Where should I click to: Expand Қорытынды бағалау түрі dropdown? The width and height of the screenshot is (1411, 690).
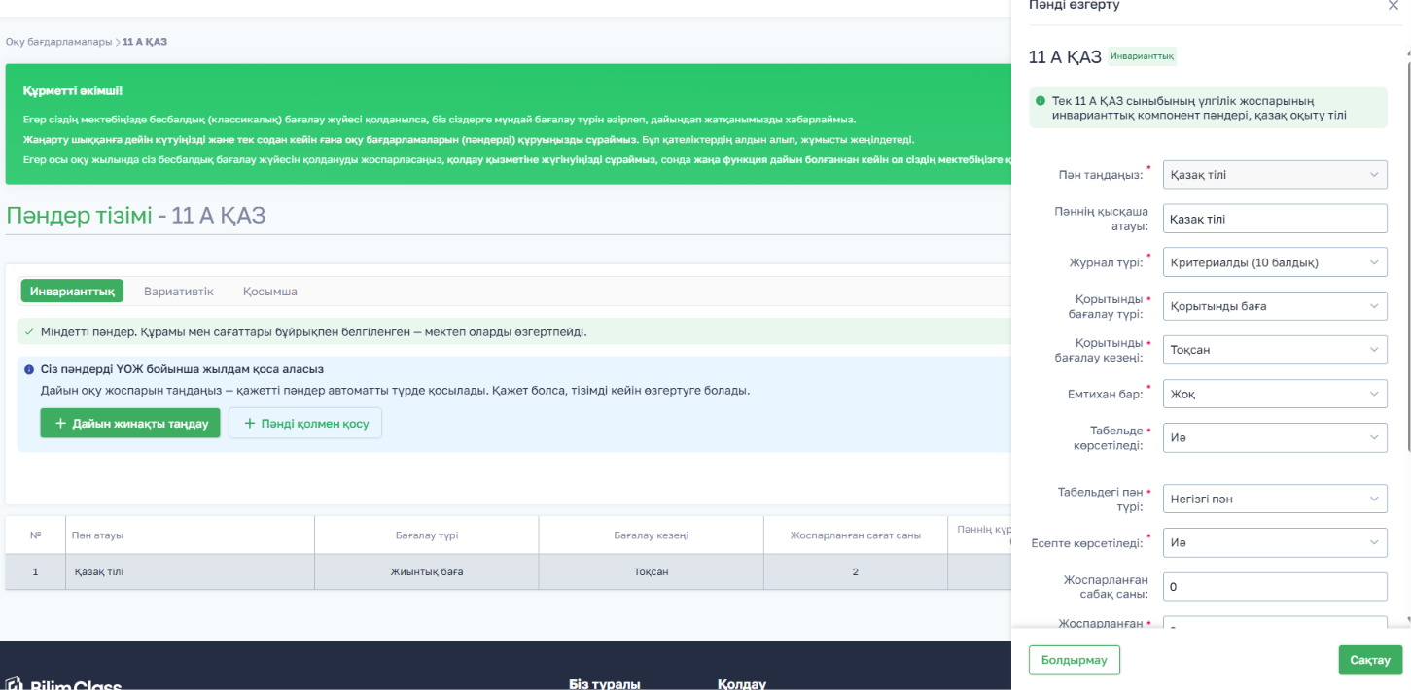pyautogui.click(x=1275, y=306)
